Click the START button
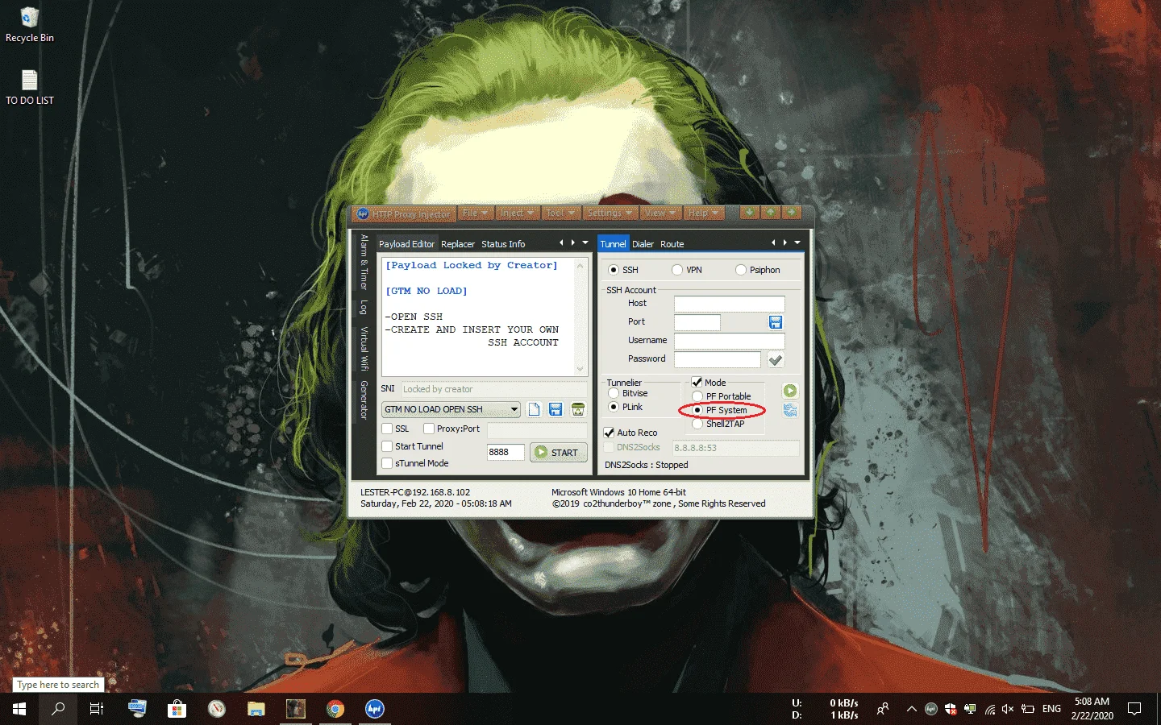This screenshot has width=1161, height=725. [x=558, y=453]
